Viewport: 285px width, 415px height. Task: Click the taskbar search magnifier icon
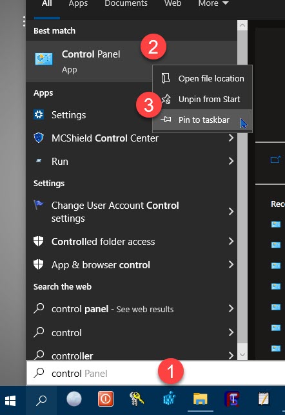tap(41, 400)
